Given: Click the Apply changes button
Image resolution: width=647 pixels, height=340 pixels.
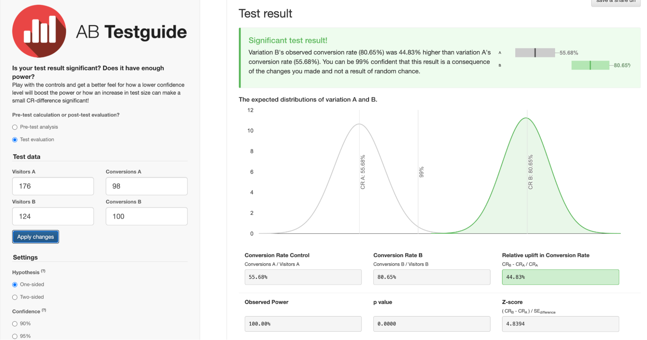Looking at the screenshot, I should tap(35, 237).
